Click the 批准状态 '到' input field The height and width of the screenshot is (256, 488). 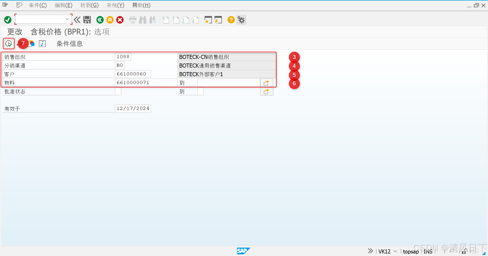pos(201,91)
